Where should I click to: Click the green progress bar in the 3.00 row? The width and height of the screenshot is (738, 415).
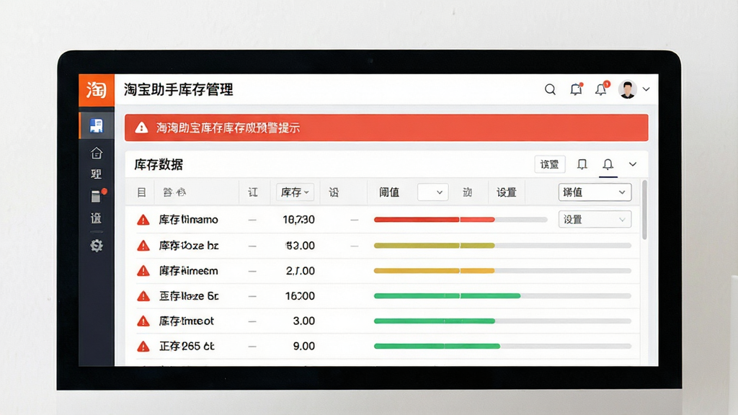(502, 321)
